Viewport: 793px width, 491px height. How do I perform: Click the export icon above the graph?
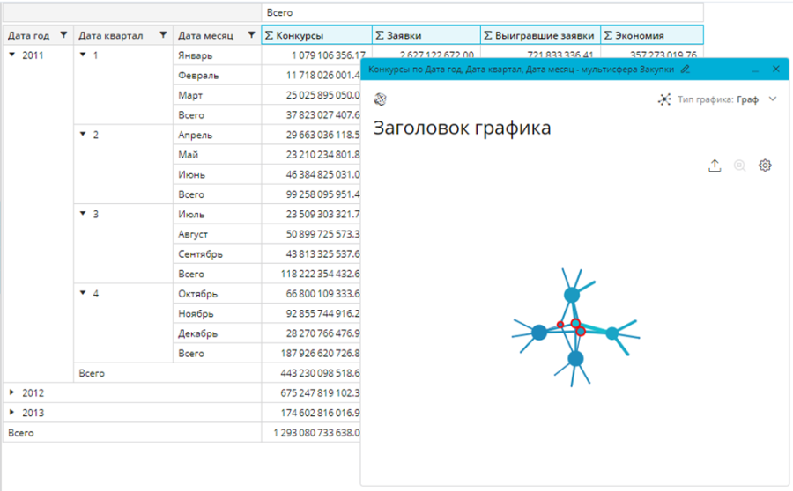[715, 165]
